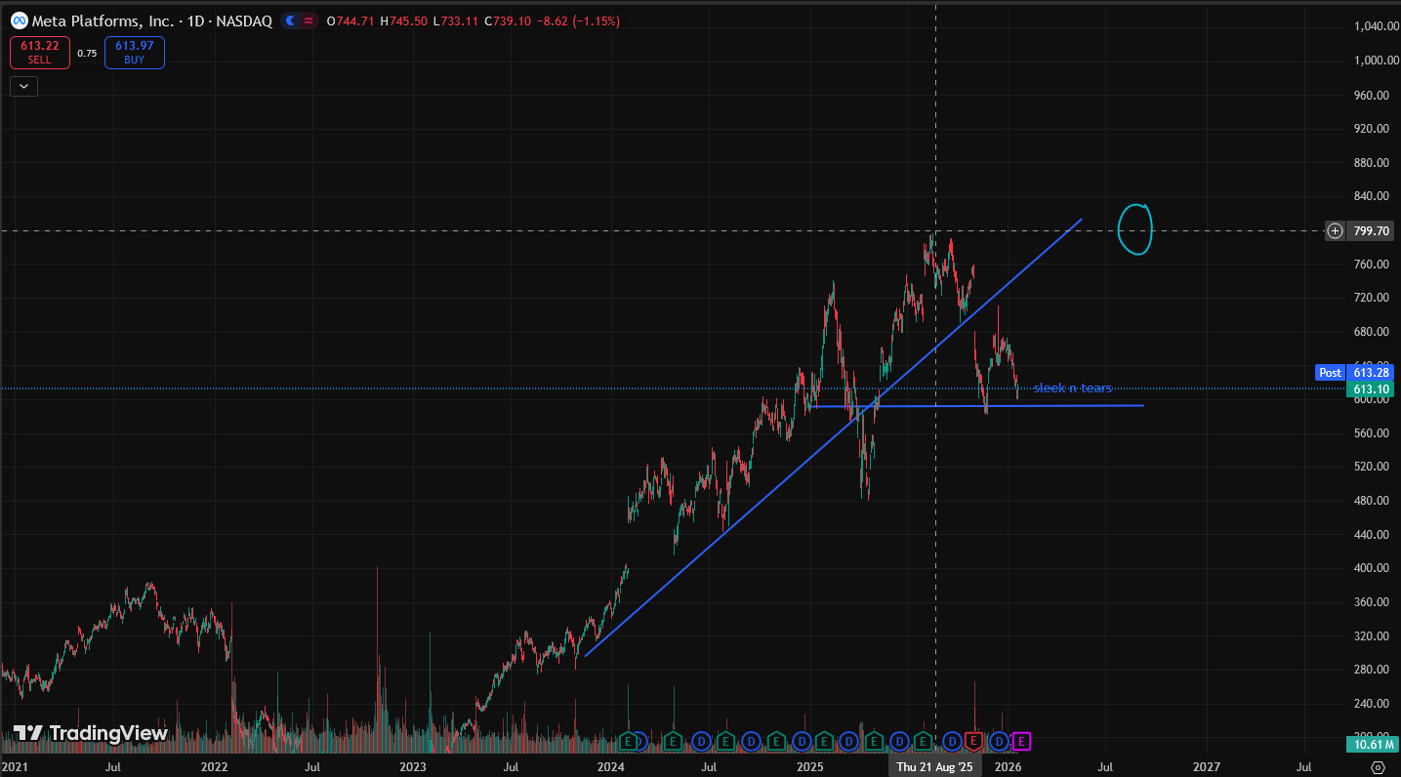This screenshot has height=777, width=1401.
Task: Click the 360.00 price scale label
Action: click(x=1373, y=602)
